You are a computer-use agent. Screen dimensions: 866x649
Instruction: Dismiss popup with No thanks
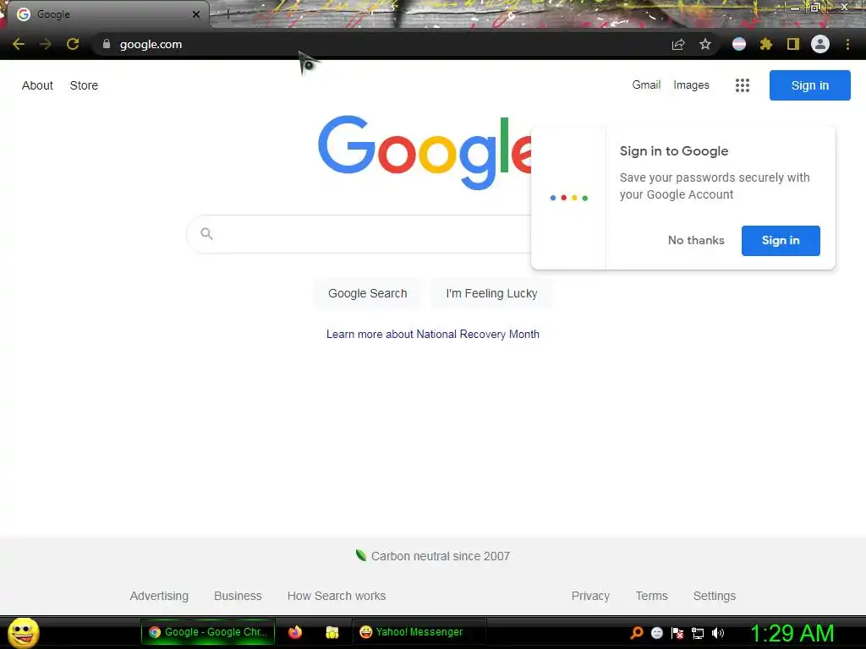click(696, 241)
